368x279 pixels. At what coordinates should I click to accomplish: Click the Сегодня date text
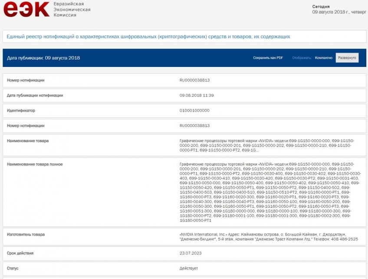(x=339, y=10)
